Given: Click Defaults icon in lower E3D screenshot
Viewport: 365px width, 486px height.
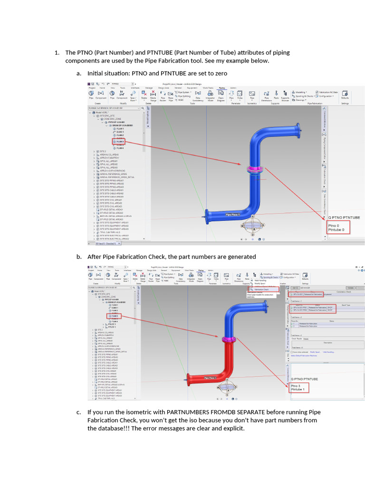Looking at the screenshot, I should coord(305,275).
